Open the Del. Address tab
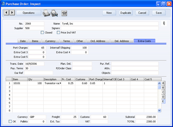Viewport: 173px width, 127px height. tap(122, 41)
